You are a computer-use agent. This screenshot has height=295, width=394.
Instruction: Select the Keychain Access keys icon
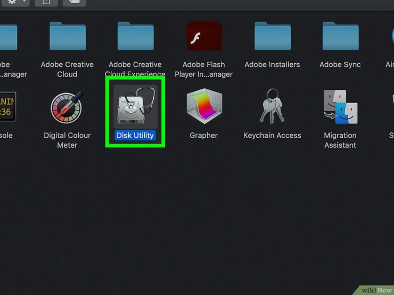pyautogui.click(x=272, y=106)
